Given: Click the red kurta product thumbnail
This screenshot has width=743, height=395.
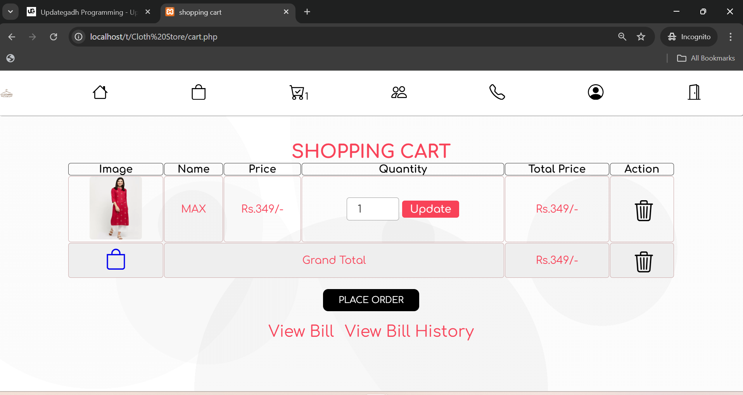Looking at the screenshot, I should click(116, 208).
